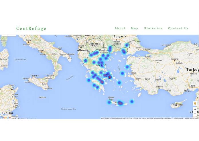This screenshot has height=141, width=199.
Task: Click the CentRefuge site logo
Action: tap(31, 28)
